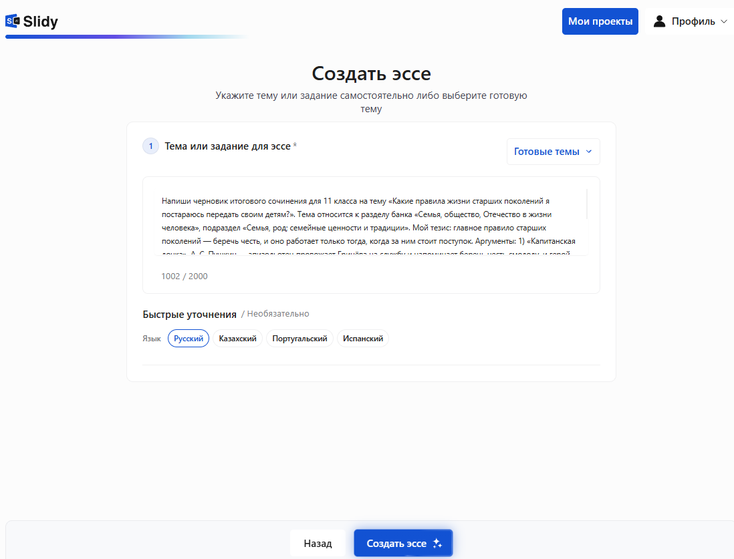Click the Язык label
Screen dimensions: 734x559
pos(152,339)
